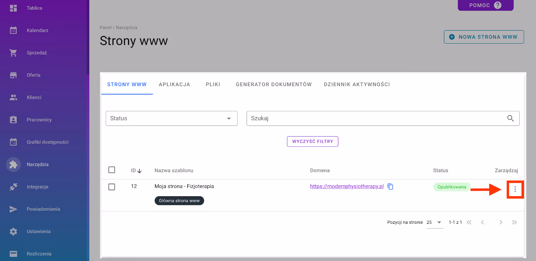Open Powiadomienia paper plane icon
The height and width of the screenshot is (261, 536).
tap(13, 209)
